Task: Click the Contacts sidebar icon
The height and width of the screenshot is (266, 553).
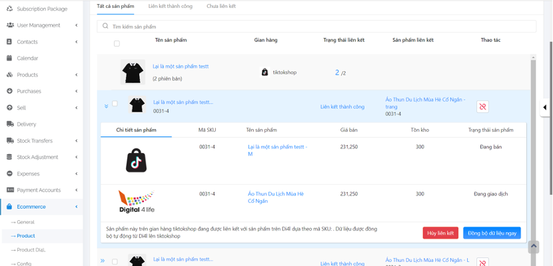Action: click(9, 41)
